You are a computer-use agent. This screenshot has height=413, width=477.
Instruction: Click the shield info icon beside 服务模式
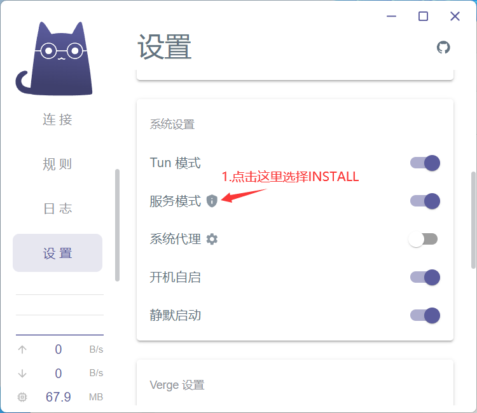(x=212, y=201)
